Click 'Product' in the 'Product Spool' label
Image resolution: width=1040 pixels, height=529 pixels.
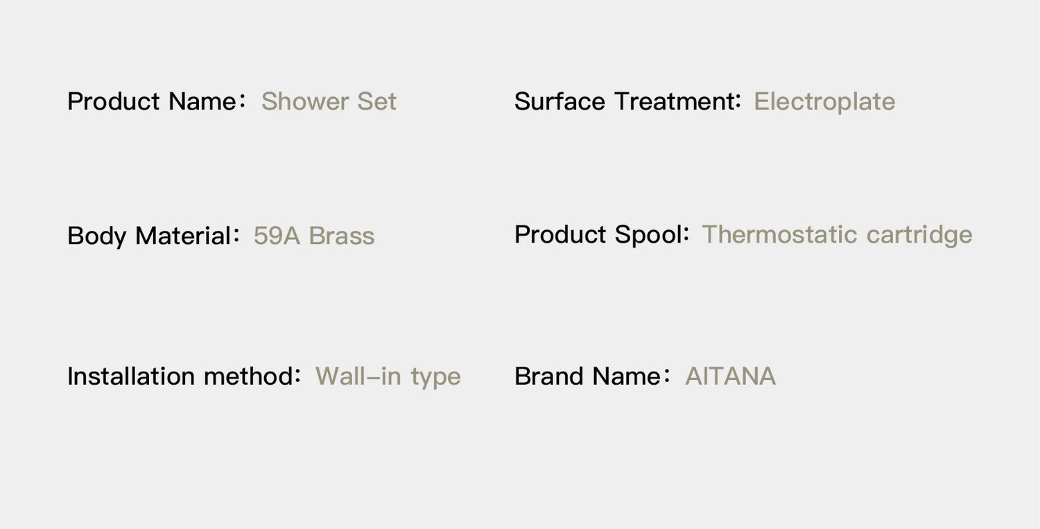tap(560, 235)
